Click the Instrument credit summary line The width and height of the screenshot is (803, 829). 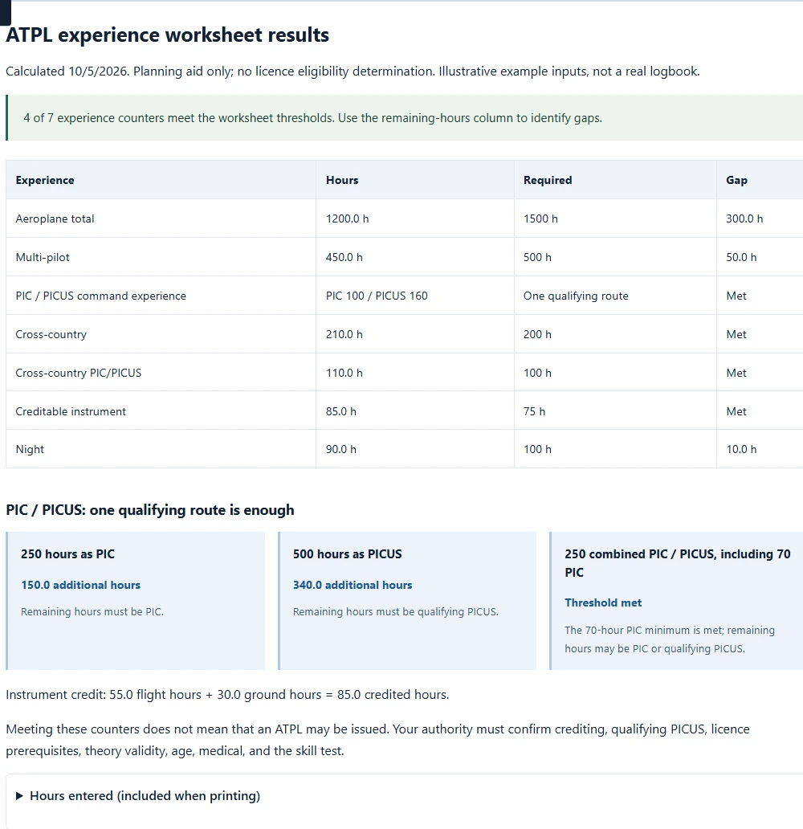pyautogui.click(x=227, y=695)
